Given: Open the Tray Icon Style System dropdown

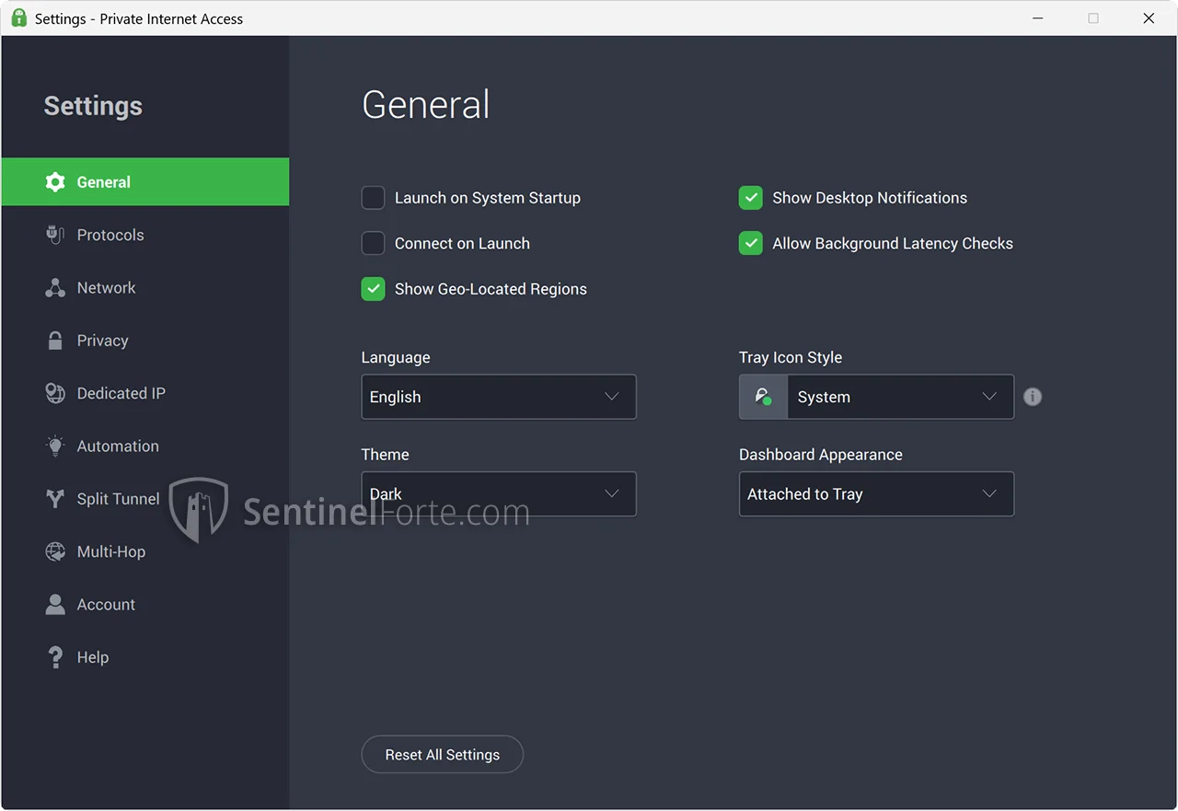Looking at the screenshot, I should point(876,397).
